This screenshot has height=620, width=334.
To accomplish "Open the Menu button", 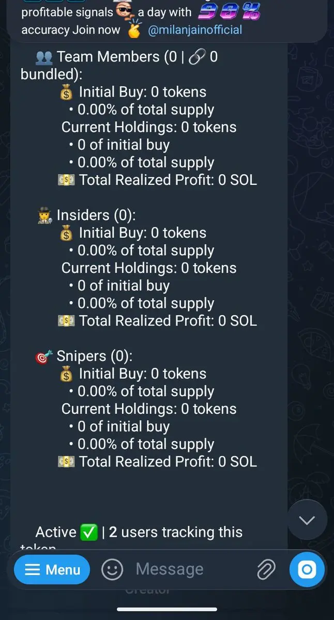I will pyautogui.click(x=52, y=570).
